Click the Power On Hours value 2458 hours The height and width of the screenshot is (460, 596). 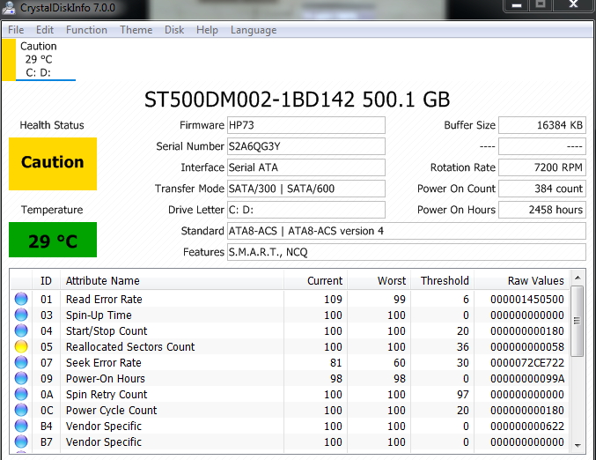click(x=542, y=210)
